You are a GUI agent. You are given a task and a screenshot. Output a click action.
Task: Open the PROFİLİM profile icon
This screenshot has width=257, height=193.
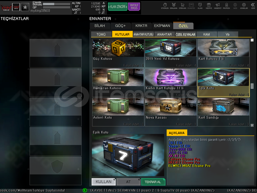pos(226,6)
